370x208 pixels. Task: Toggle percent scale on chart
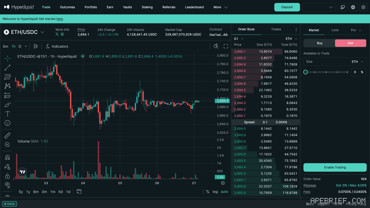click(x=208, y=192)
